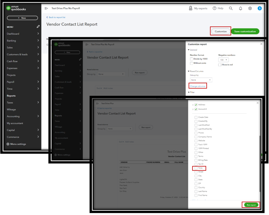This screenshot has width=269, height=215.
Task: Open Reports in top sidebar menu
Action: [x=11, y=96]
